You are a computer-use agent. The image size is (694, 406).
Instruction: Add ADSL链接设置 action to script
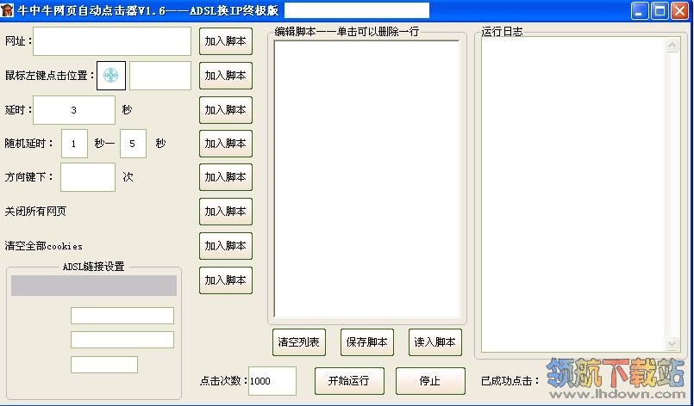[226, 280]
